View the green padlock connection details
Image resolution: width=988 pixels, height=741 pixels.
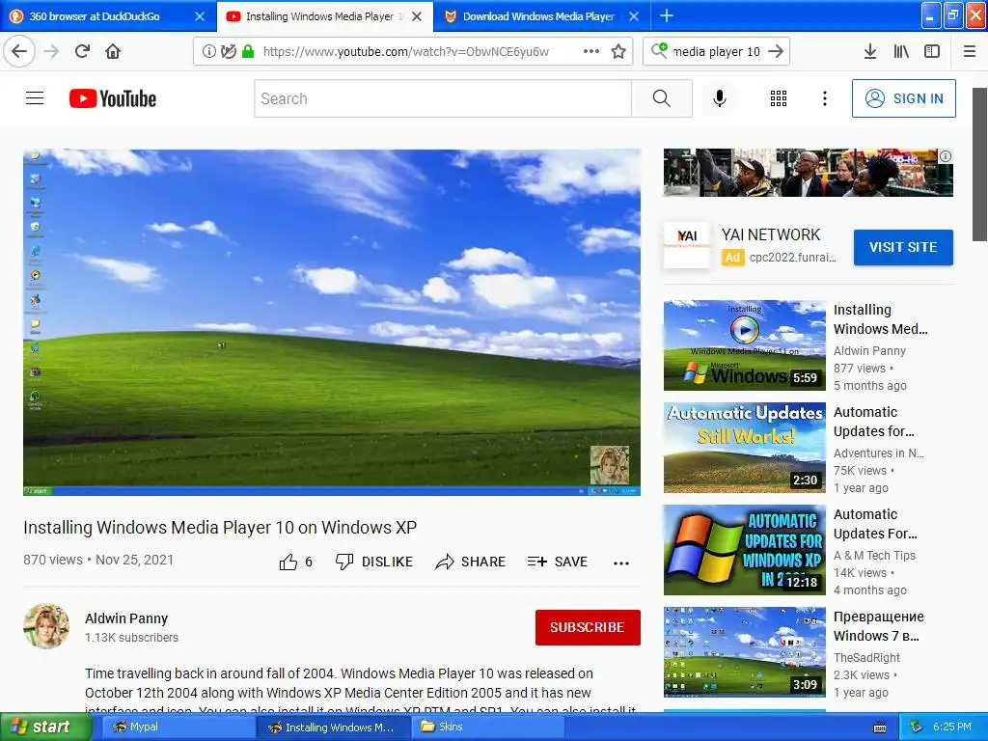[x=248, y=52]
